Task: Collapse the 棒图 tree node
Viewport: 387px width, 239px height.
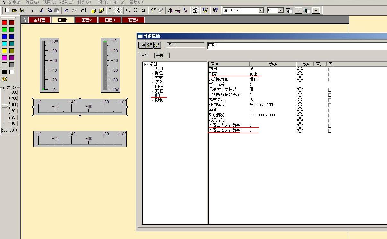Action: tap(145, 64)
